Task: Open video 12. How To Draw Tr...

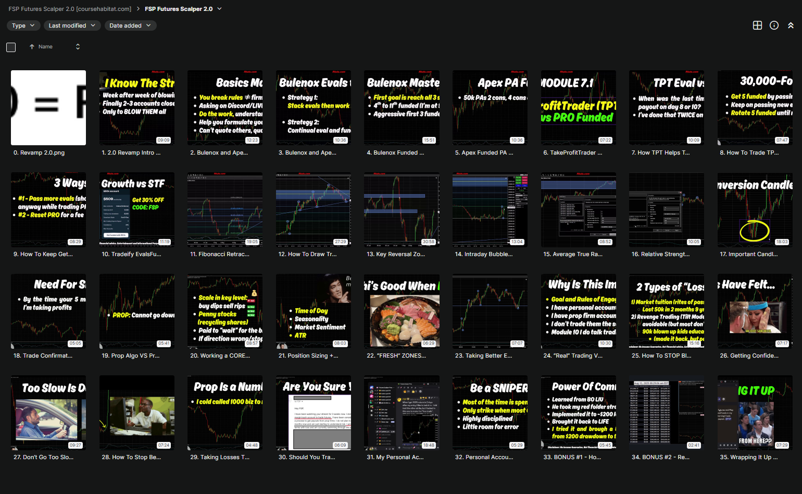Action: click(x=314, y=209)
